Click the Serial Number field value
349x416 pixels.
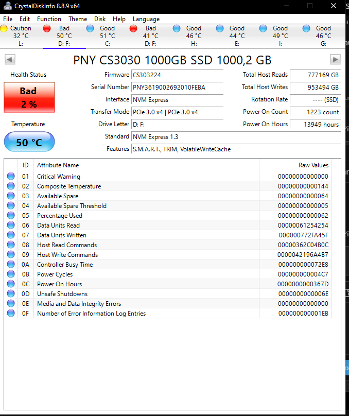click(177, 88)
